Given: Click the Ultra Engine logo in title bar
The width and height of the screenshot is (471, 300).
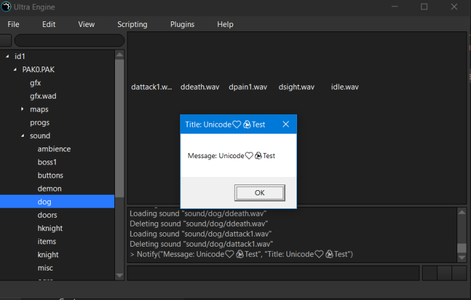Looking at the screenshot, I should pos(6,6).
